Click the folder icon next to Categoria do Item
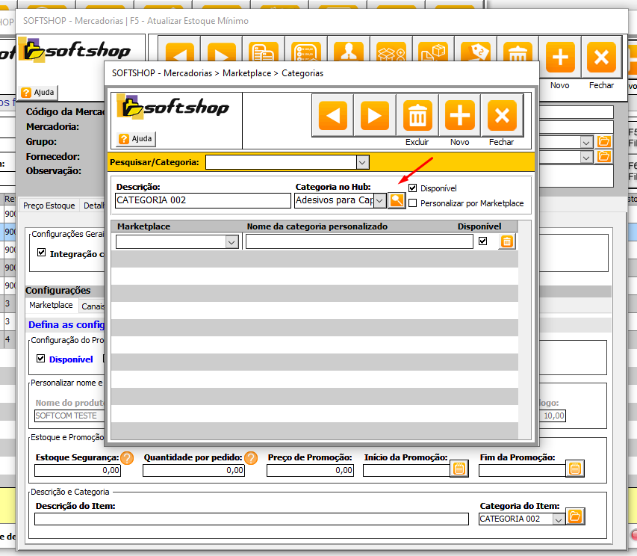 click(576, 516)
